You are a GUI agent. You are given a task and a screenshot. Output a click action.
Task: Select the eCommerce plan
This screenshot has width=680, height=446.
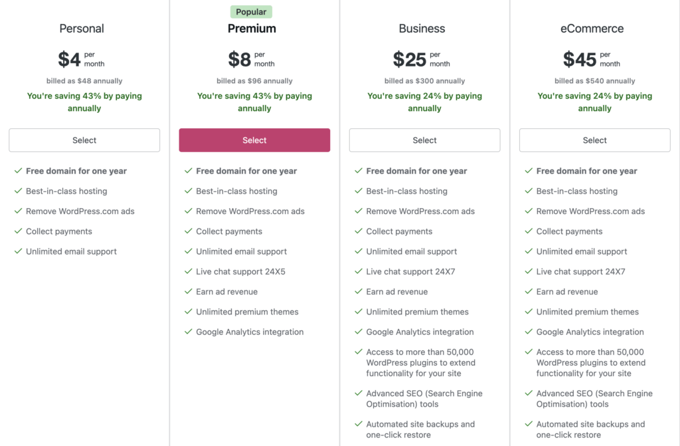coord(594,140)
